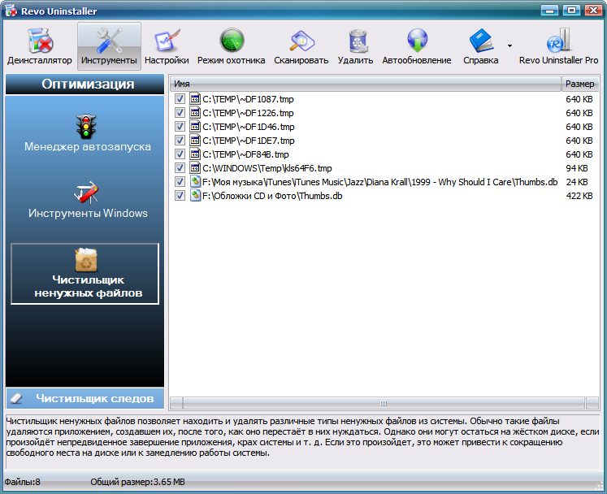This screenshot has width=607, height=494.
Task: Select Чистильщик ненужных файлов tool
Action: [85, 274]
